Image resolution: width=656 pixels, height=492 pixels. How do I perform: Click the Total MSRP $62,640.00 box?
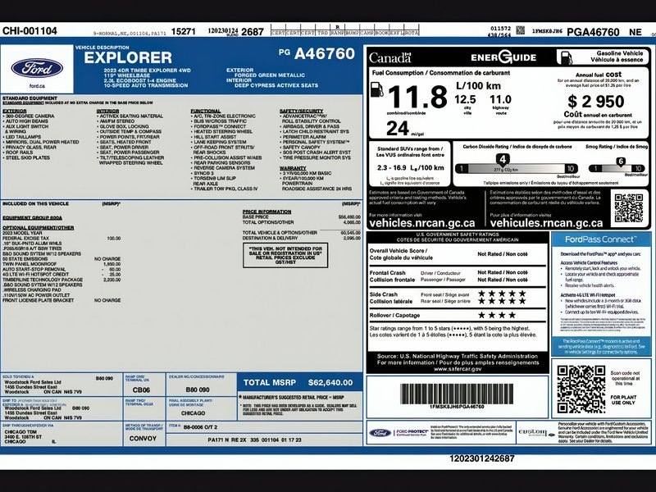pos(299,382)
